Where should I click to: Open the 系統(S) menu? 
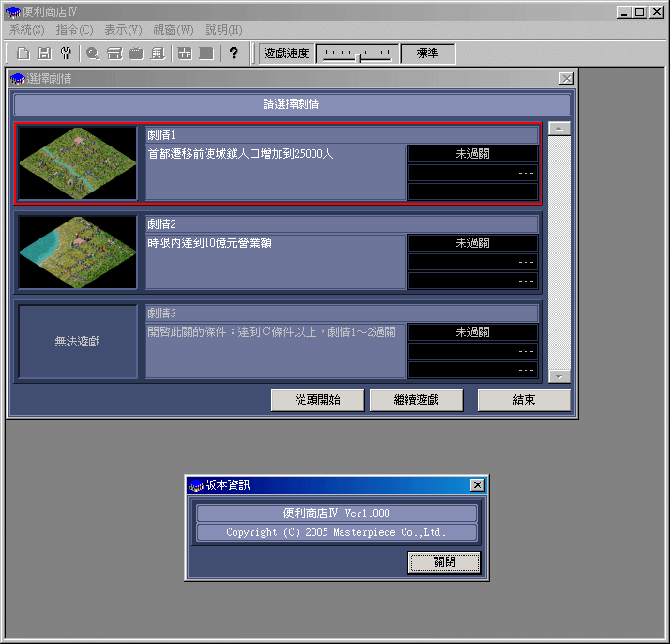click(26, 30)
